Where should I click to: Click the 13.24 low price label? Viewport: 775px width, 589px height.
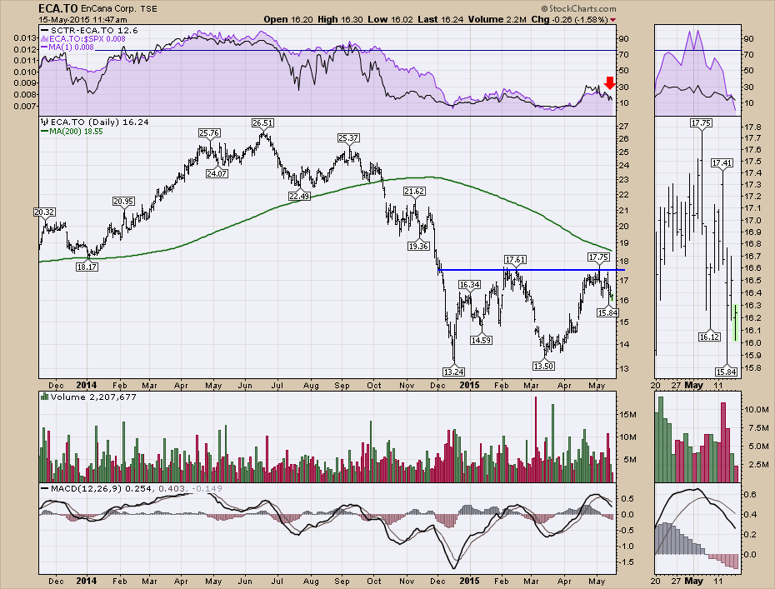click(453, 372)
